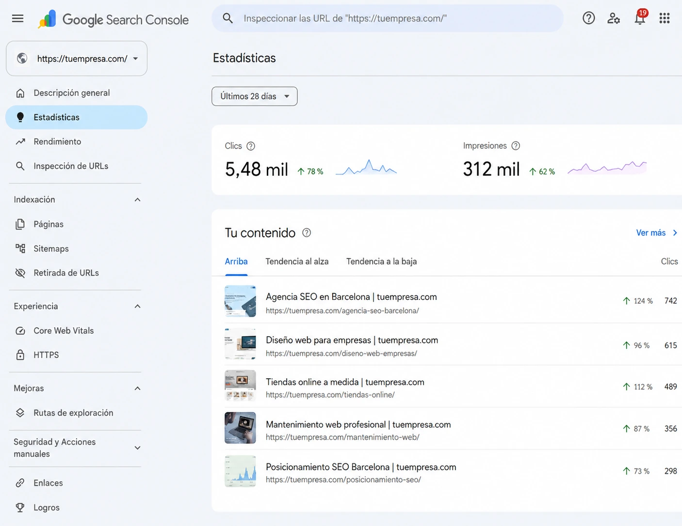Open Core Web Vitals report
Screen dimensions: 682x526
click(x=76, y=331)
